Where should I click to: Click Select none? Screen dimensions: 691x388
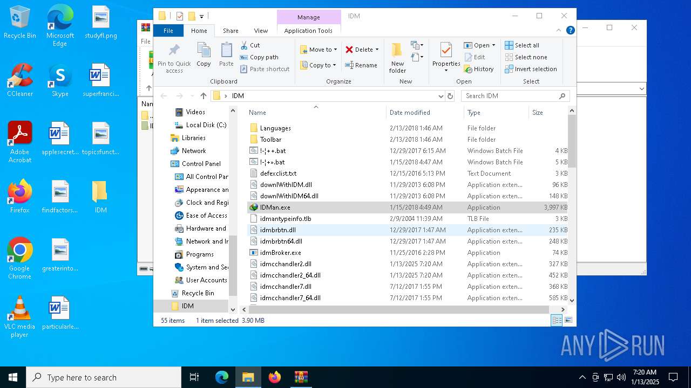point(526,57)
